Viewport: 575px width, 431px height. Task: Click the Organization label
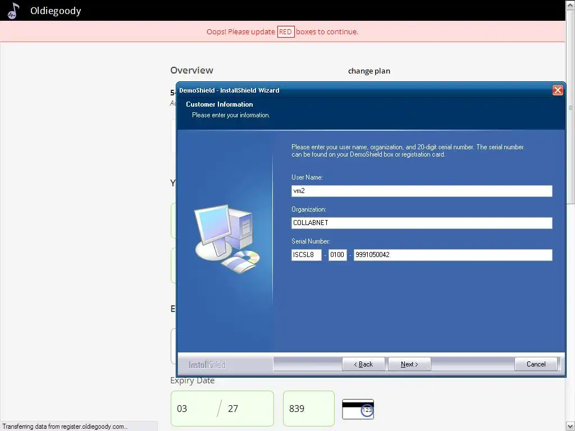coord(309,209)
